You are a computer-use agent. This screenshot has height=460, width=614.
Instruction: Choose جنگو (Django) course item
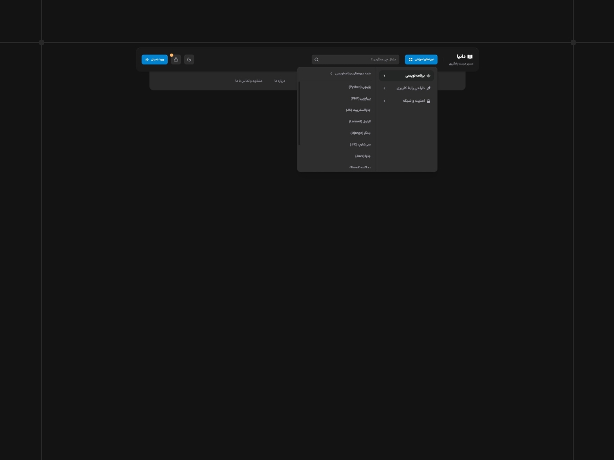360,133
